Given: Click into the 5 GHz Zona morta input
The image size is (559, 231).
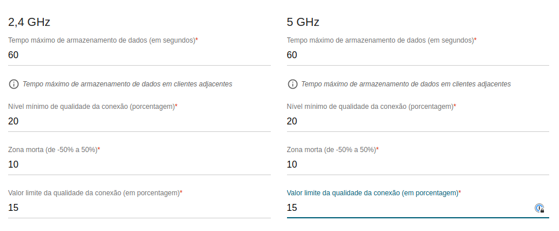Looking at the screenshot, I should click(x=418, y=165).
